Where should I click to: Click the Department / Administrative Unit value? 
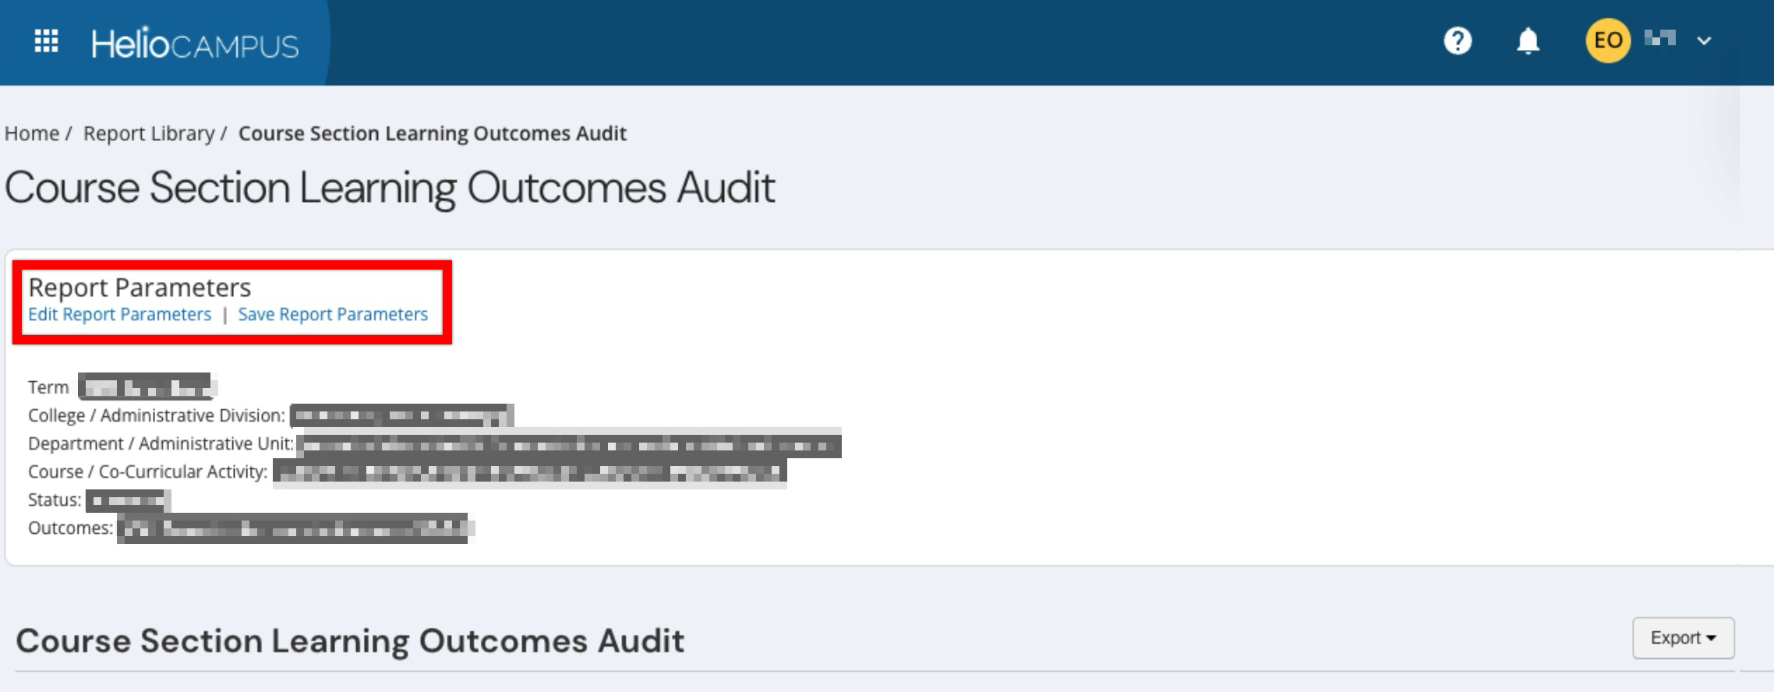coord(568,444)
